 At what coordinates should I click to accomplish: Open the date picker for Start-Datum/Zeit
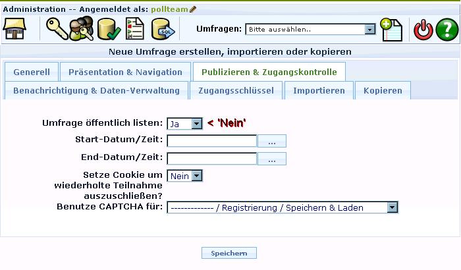pyautogui.click(x=272, y=141)
